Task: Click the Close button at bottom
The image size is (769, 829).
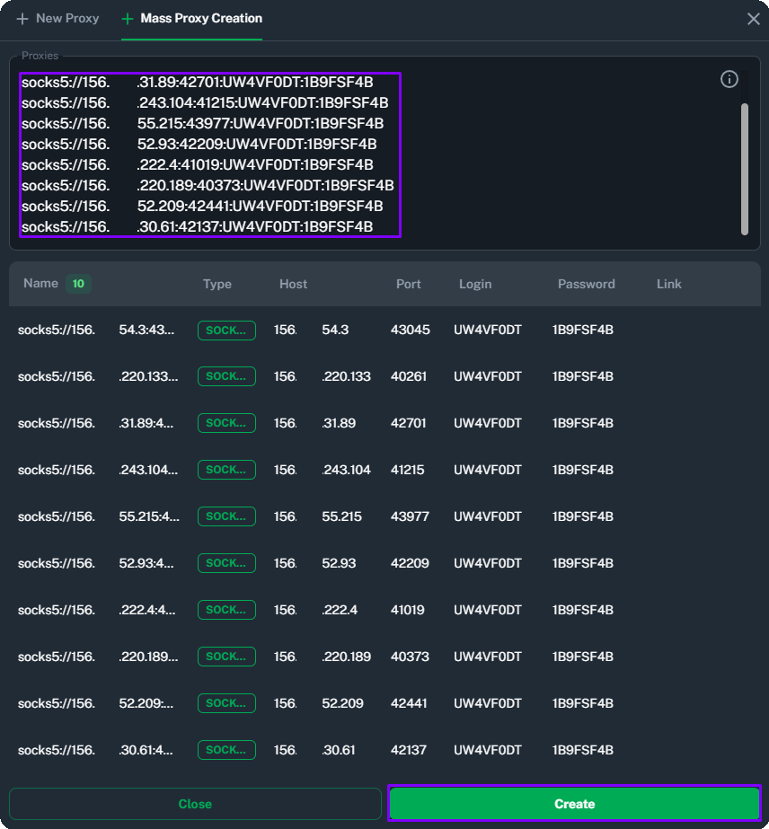Action: (x=195, y=804)
